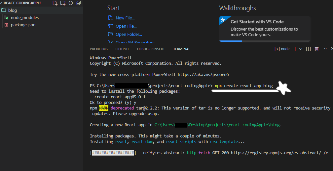Image resolution: width=333 pixels, height=171 pixels.
Task: Click the Walkthroughs heading
Action: 238,8
